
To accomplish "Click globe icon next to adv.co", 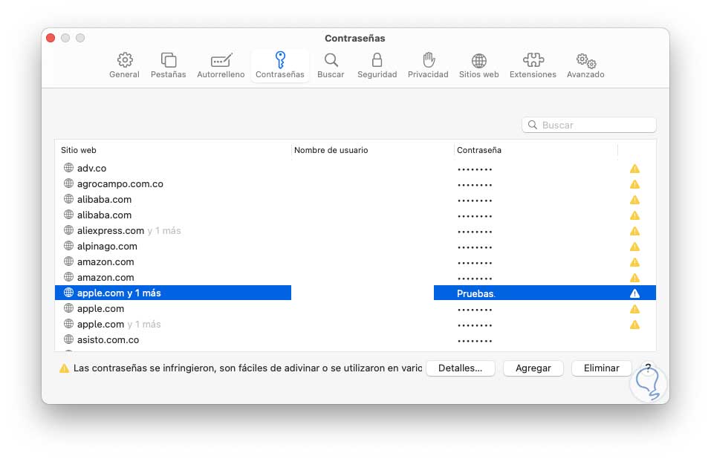I will pos(68,168).
